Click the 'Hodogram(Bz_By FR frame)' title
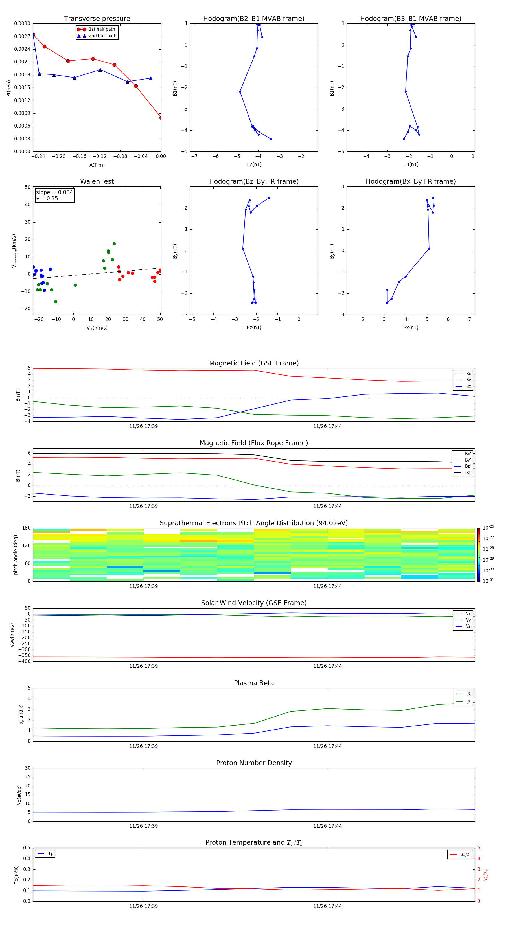This screenshot has height=931, width=508. click(254, 181)
